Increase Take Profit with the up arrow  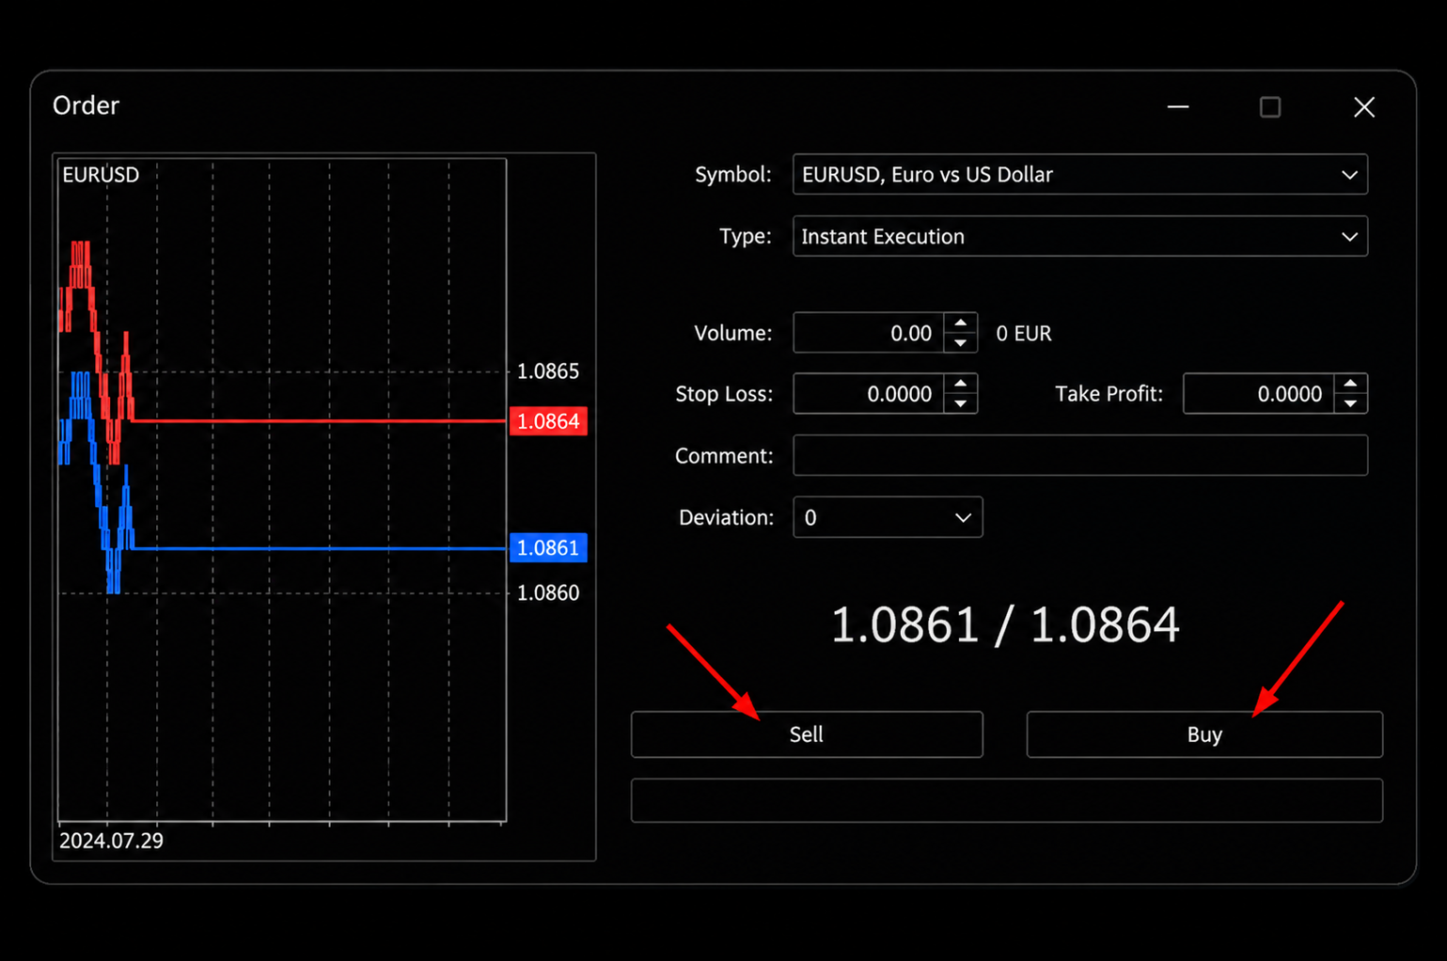pos(1350,384)
